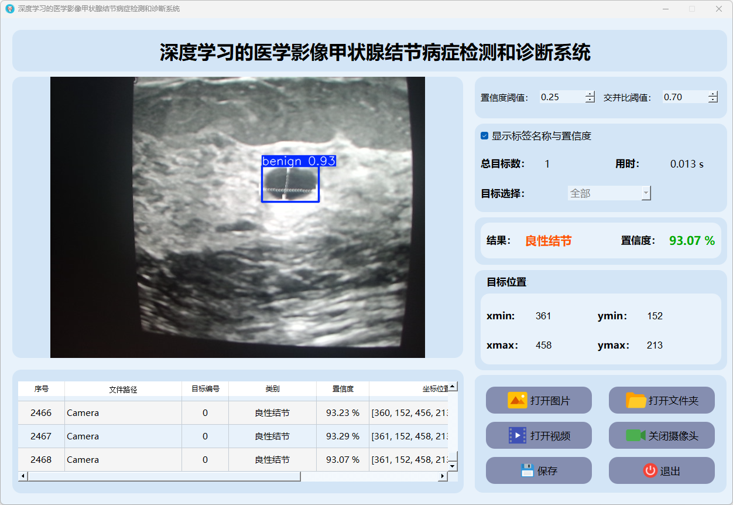
Task: Click the 93.23 % confidence cell
Action: pyautogui.click(x=342, y=413)
